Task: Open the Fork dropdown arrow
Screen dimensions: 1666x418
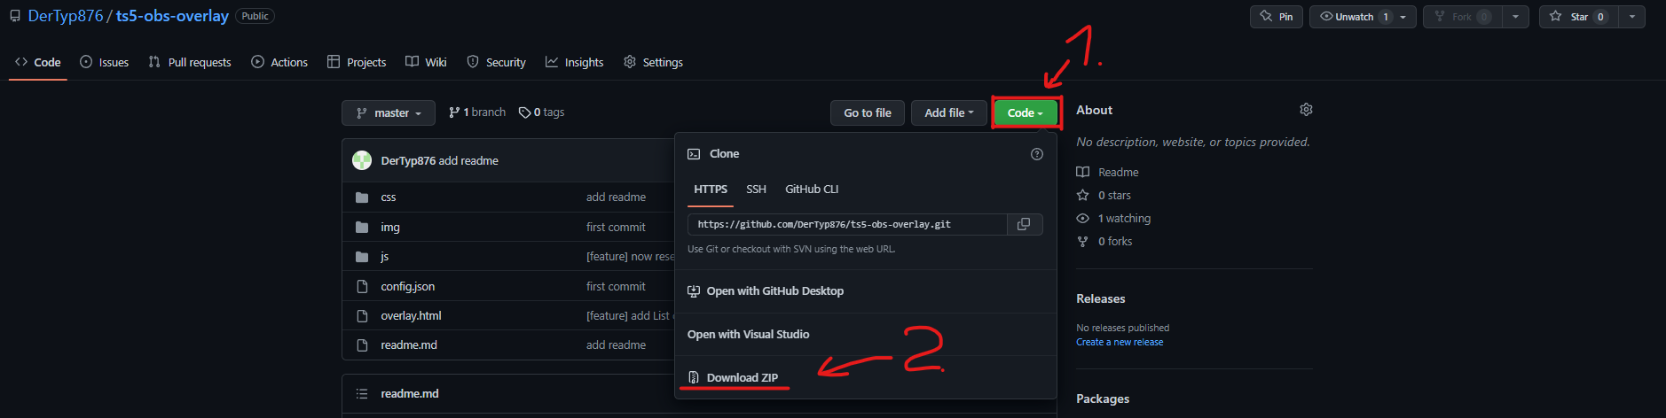Action: point(1515,17)
